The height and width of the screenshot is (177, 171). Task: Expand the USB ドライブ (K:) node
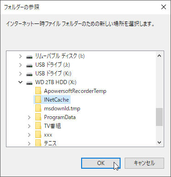pos(20,74)
